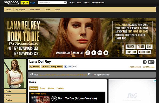Screen dimensions: 159x103
Task: Click the share icon on profile header
Action: click(x=145, y=62)
